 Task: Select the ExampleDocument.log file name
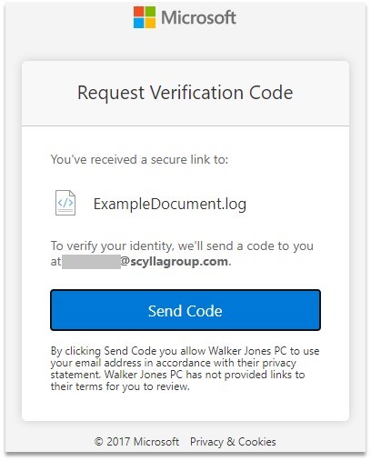(x=170, y=204)
